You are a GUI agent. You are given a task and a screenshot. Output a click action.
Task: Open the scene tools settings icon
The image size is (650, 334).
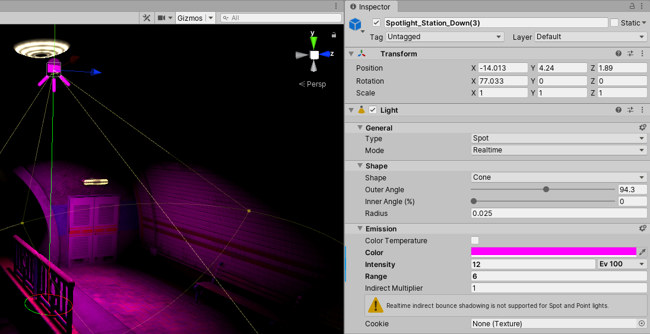(x=146, y=18)
